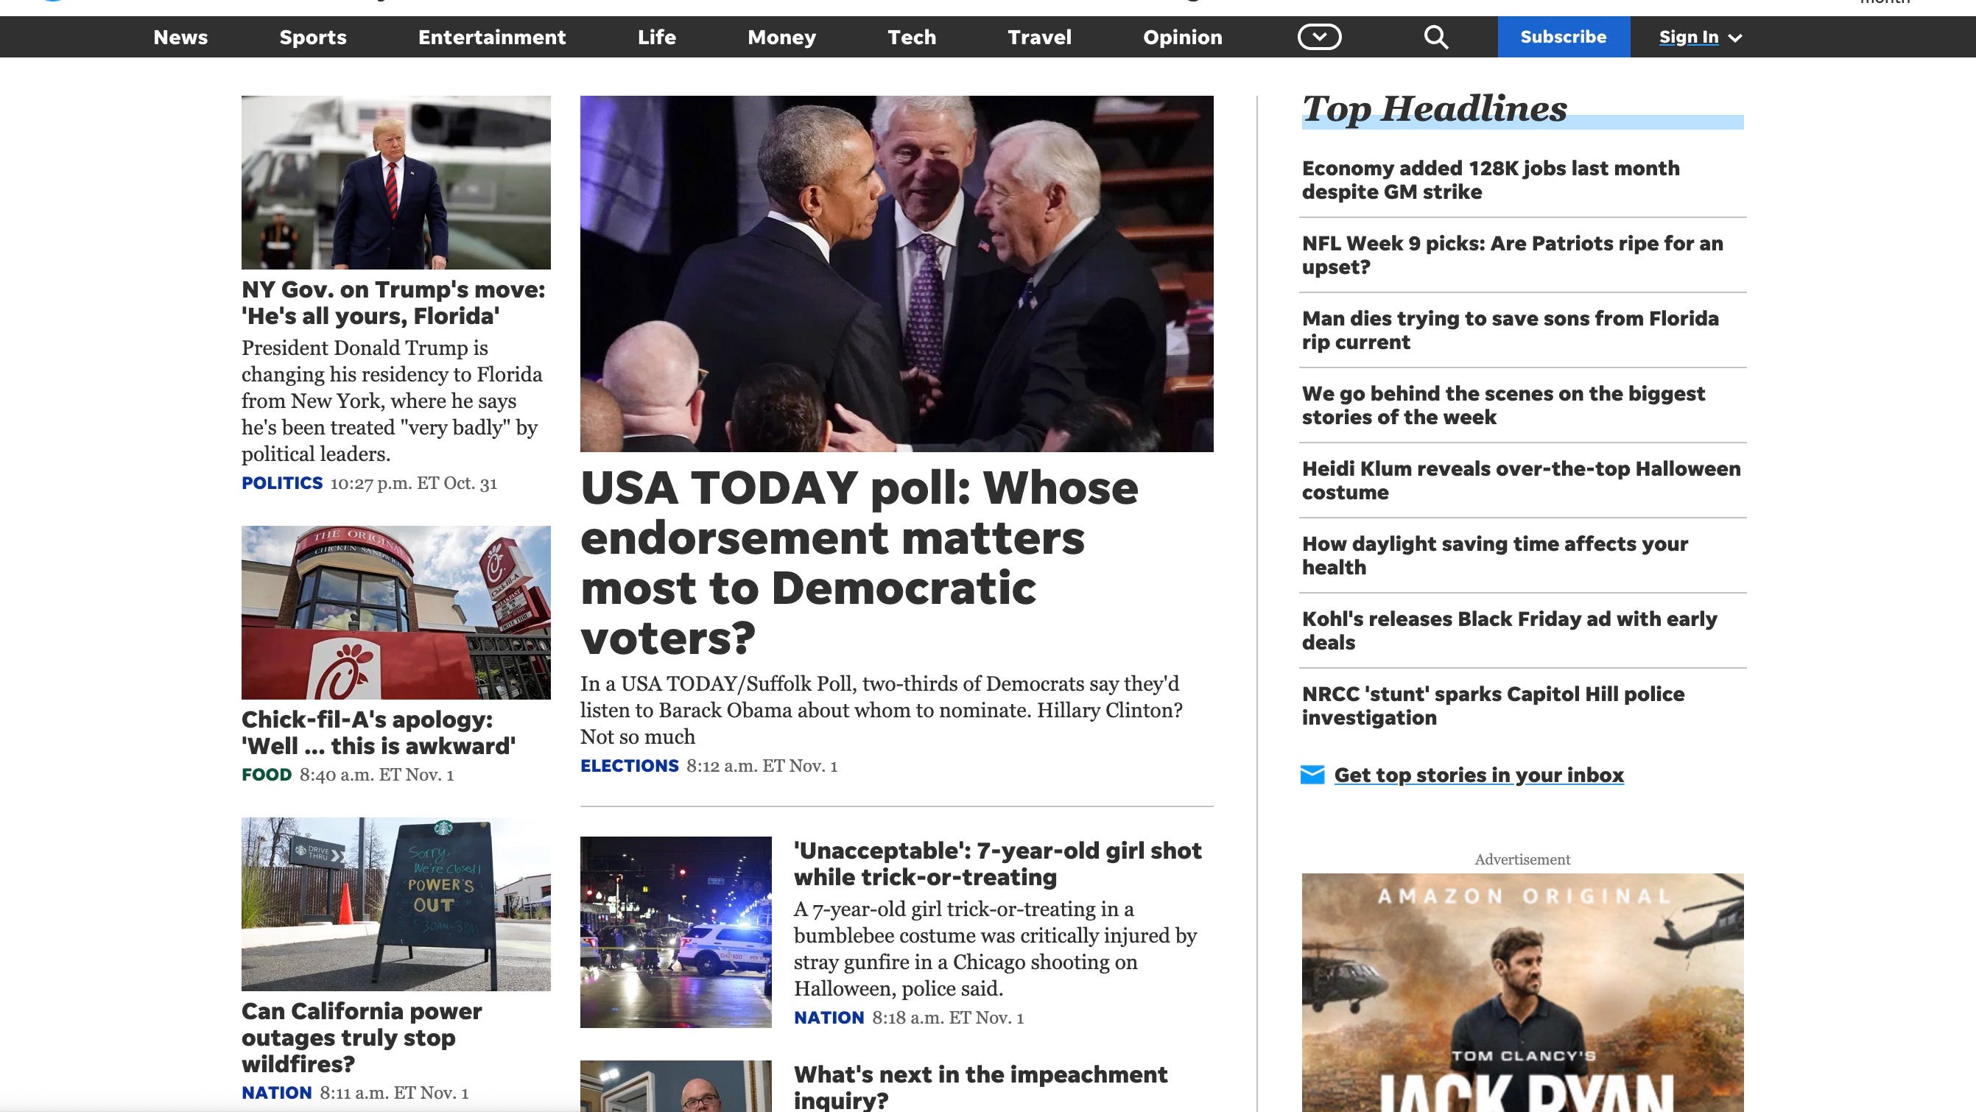Click the search magnifier icon
Viewport: 1976px width, 1112px height.
[x=1435, y=37]
